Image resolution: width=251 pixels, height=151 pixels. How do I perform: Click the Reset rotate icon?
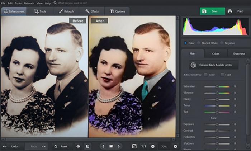pos(56,146)
